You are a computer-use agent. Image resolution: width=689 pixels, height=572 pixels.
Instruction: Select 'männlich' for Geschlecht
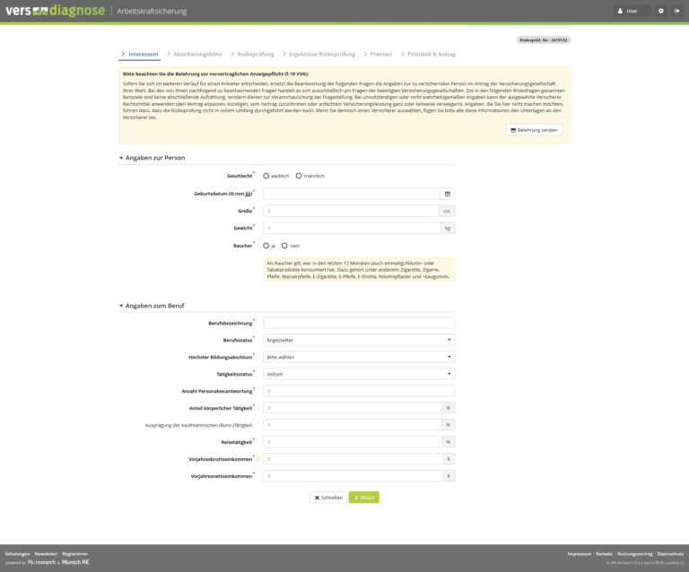(x=299, y=176)
